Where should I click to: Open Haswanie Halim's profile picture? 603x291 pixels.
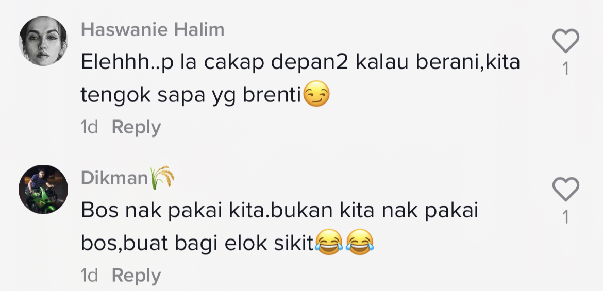coord(43,41)
